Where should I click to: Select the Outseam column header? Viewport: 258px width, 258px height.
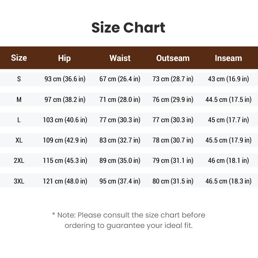173,58
